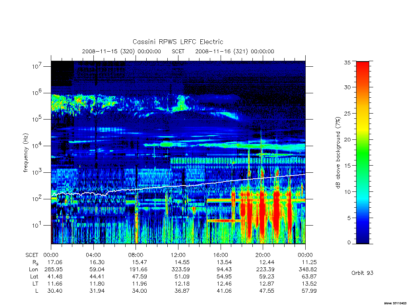Click the 10^6 frequency tick label
This screenshot has width=407, height=305.
tap(37, 92)
